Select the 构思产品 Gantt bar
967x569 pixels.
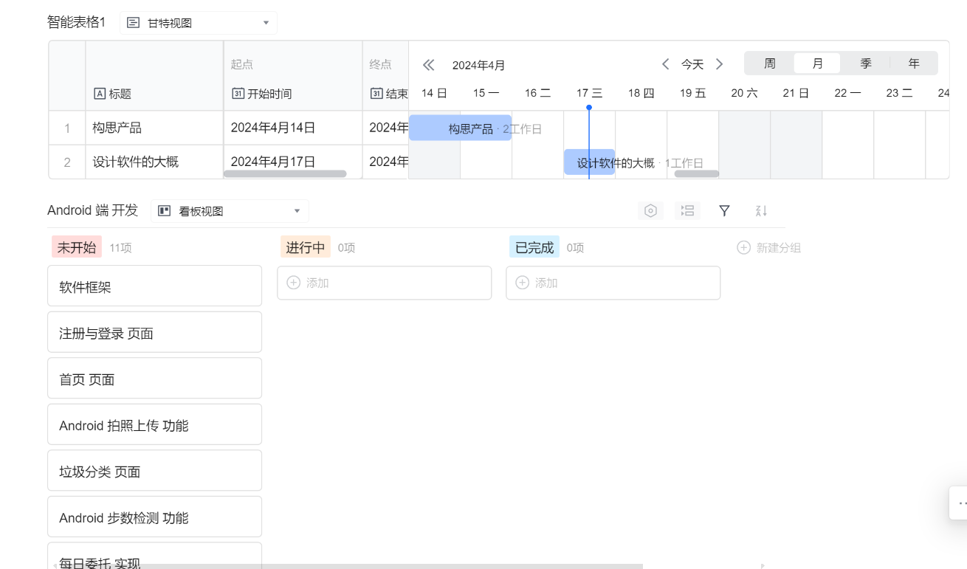pyautogui.click(x=460, y=128)
